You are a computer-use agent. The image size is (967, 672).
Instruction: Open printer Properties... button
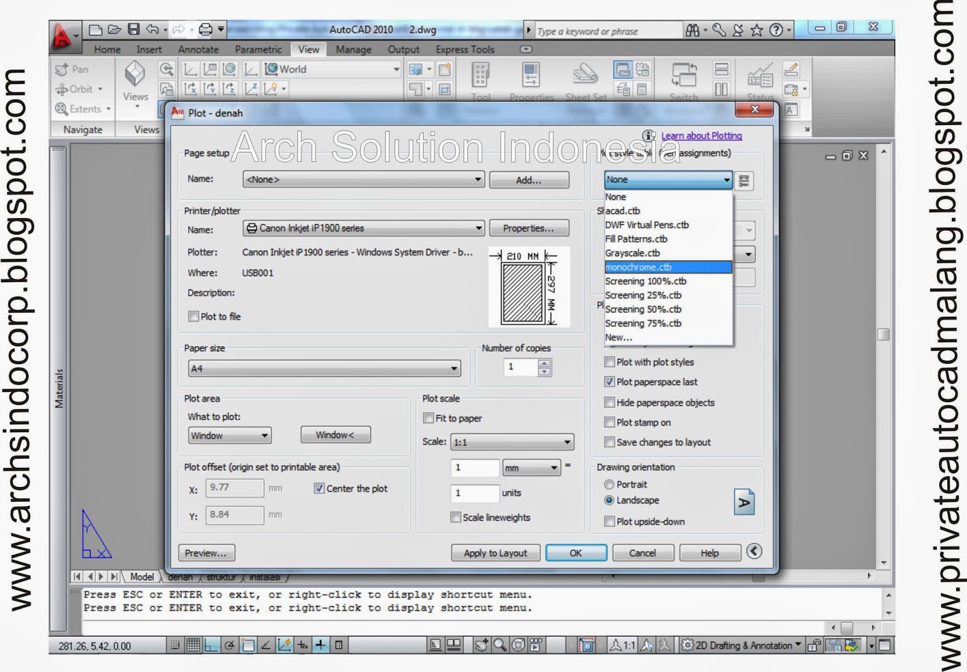[x=529, y=228]
